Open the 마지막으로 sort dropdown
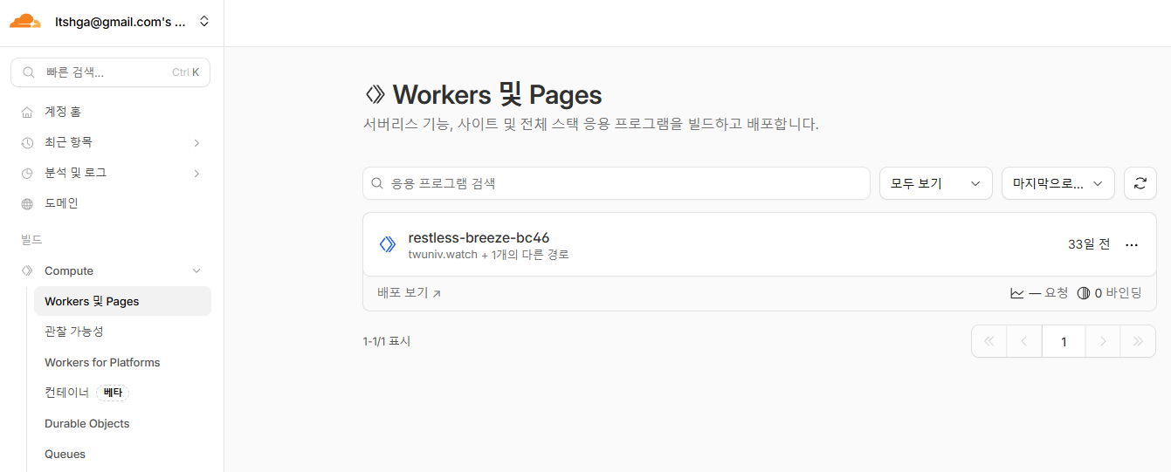The image size is (1171, 472). click(x=1058, y=183)
